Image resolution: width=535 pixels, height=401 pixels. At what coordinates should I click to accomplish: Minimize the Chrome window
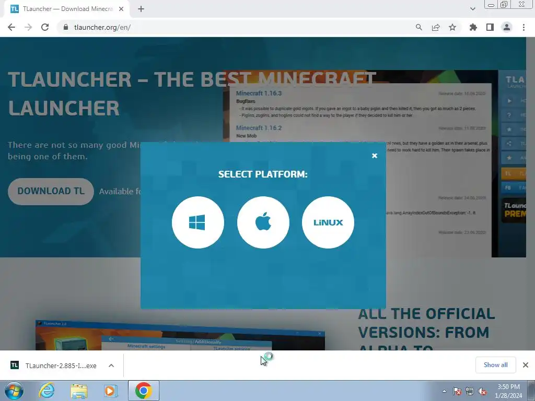tap(491, 4)
